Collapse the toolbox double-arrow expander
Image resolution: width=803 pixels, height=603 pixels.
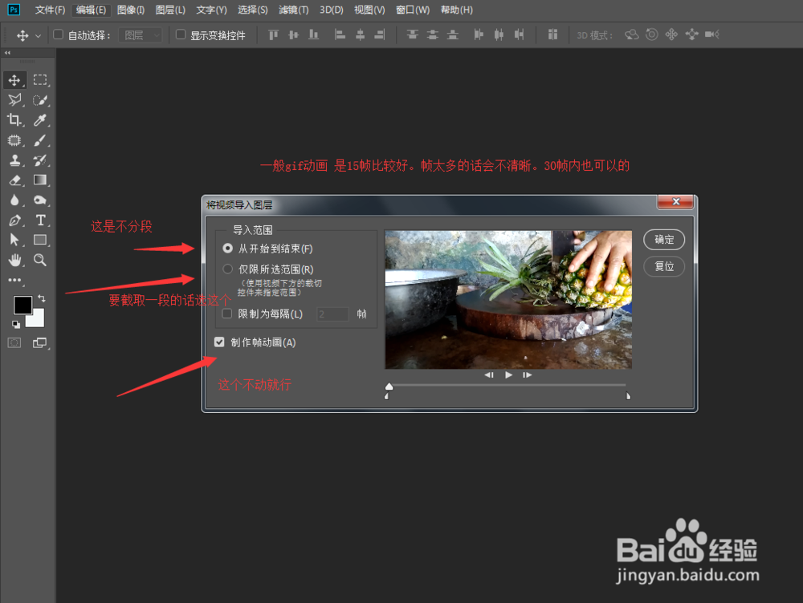(8, 53)
